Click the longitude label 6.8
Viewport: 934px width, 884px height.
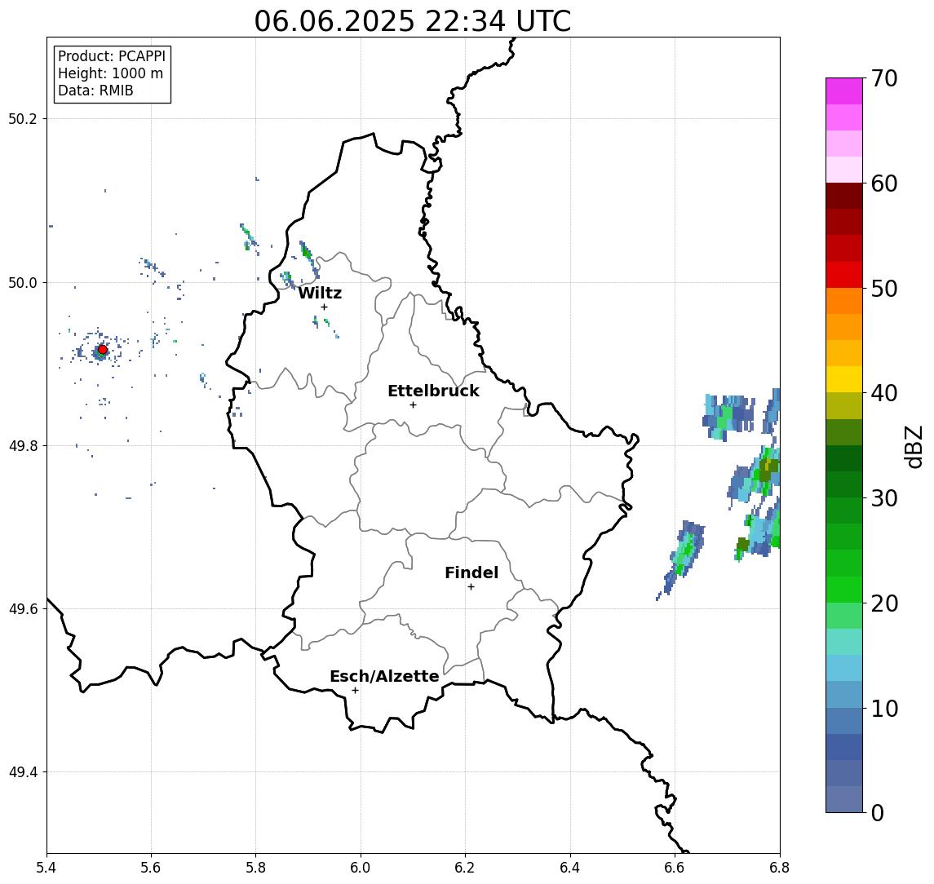[x=780, y=868]
